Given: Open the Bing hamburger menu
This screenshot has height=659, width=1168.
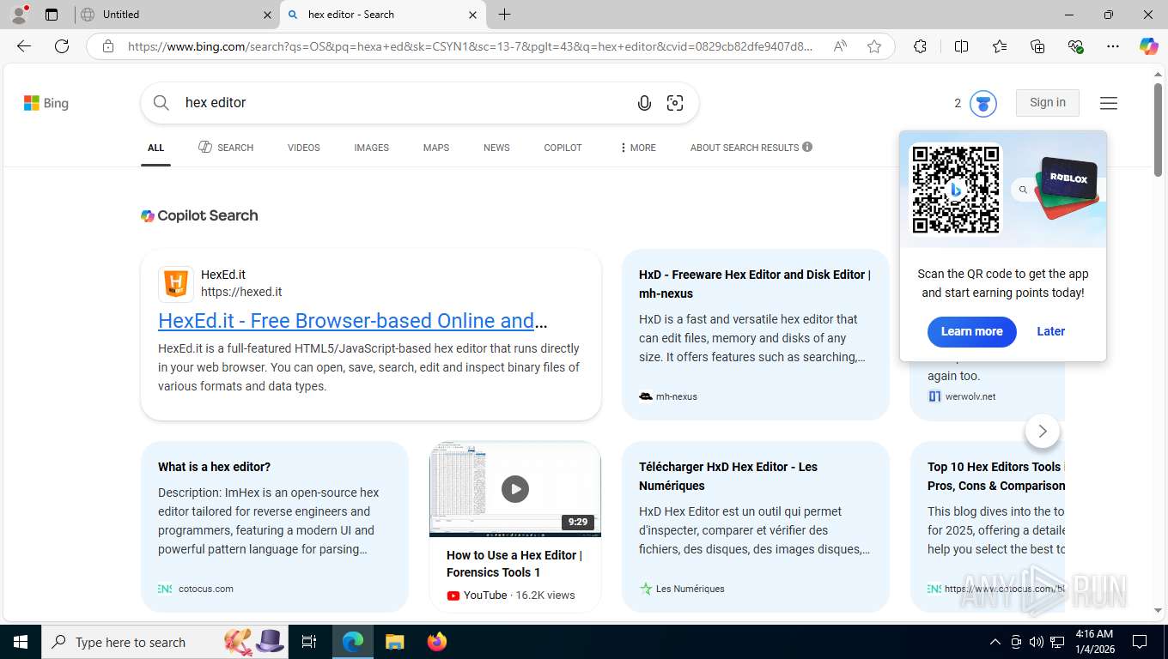Looking at the screenshot, I should tap(1109, 103).
